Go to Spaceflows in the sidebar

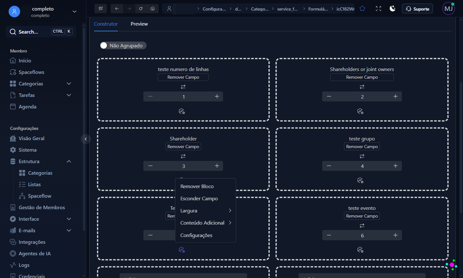pyautogui.click(x=31, y=72)
